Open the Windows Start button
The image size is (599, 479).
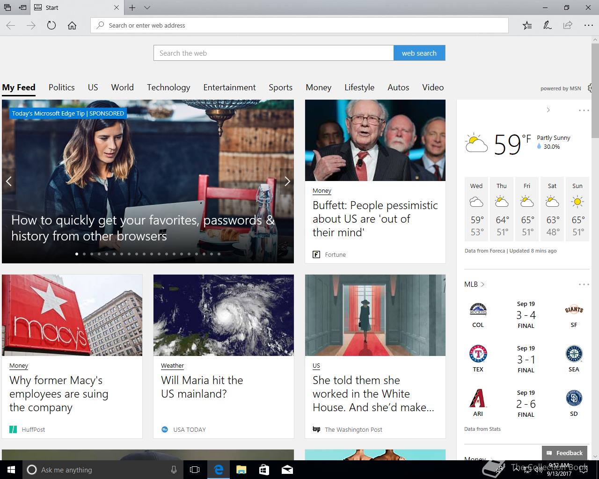click(x=11, y=470)
